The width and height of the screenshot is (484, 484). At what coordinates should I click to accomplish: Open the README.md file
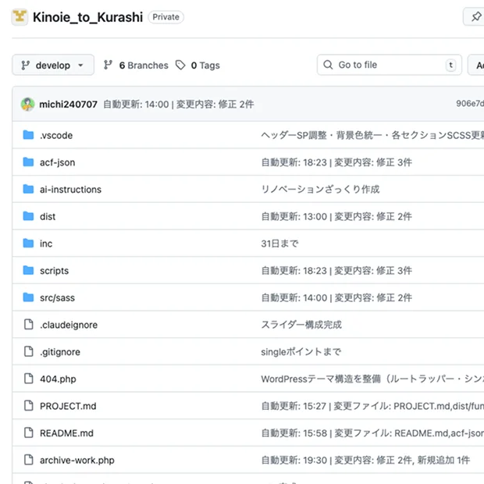click(66, 433)
